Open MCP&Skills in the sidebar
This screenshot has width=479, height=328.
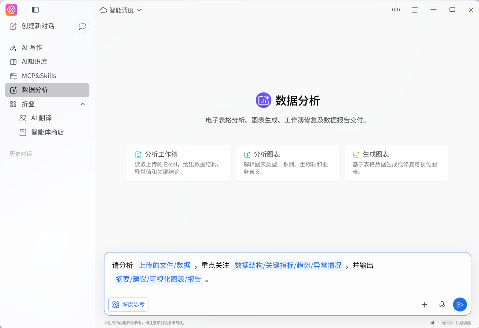click(47, 76)
